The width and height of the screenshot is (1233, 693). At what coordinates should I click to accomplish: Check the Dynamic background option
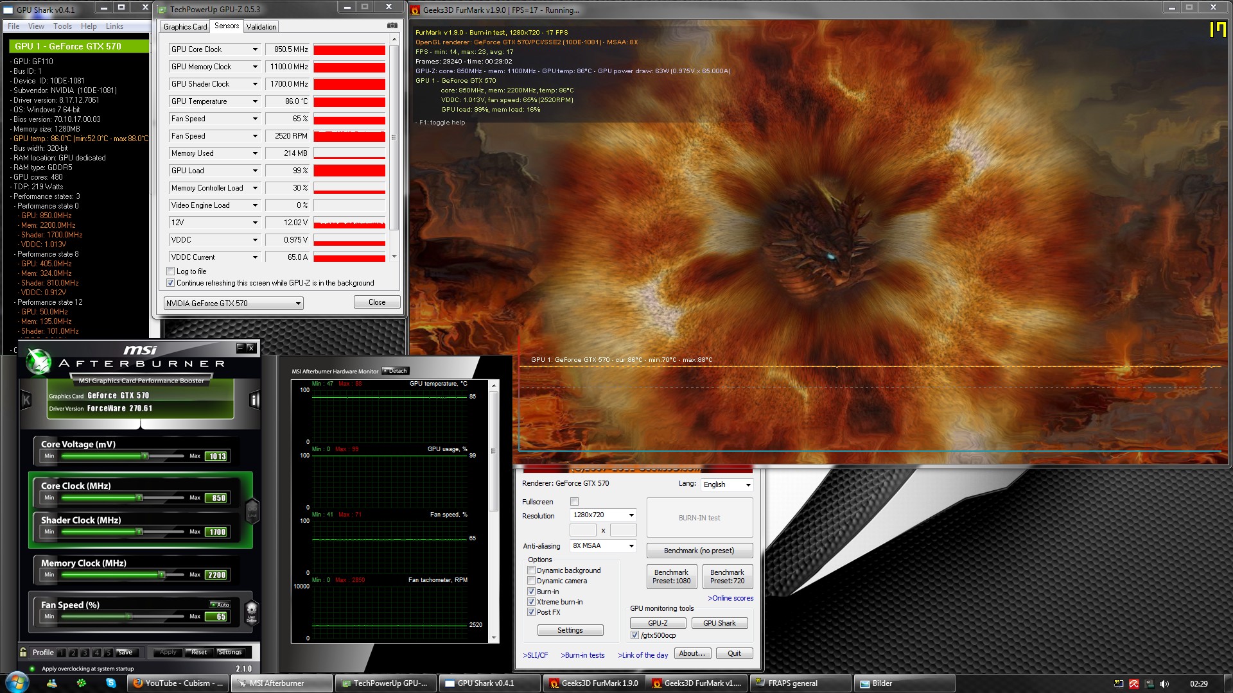coord(532,570)
